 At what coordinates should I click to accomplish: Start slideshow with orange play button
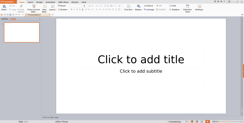[208, 122]
